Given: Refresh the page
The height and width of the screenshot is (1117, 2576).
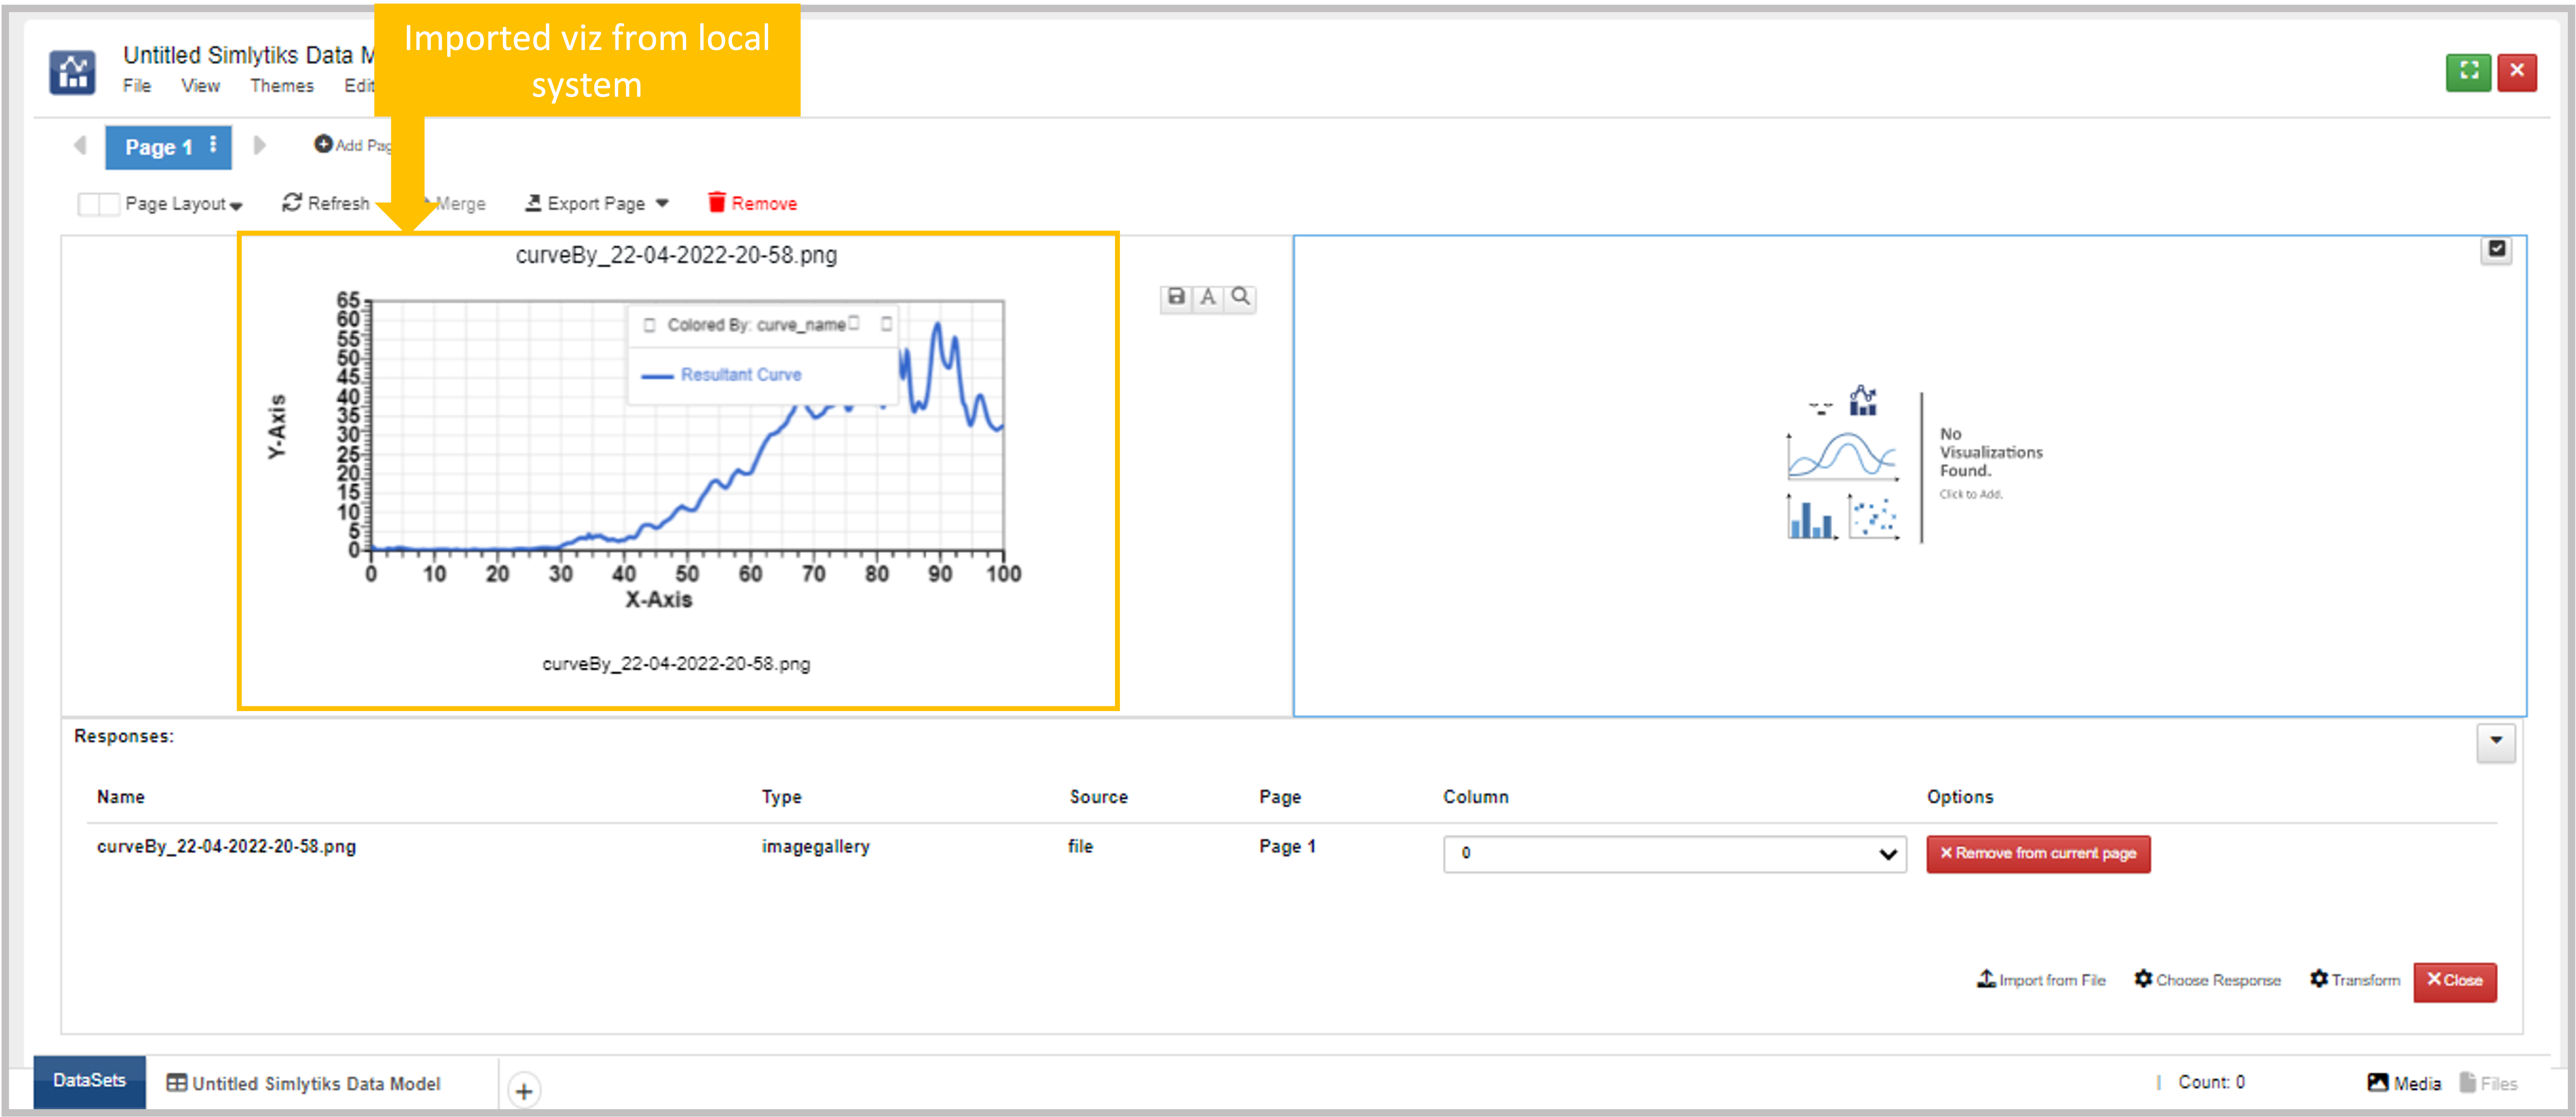Looking at the screenshot, I should pos(326,204).
